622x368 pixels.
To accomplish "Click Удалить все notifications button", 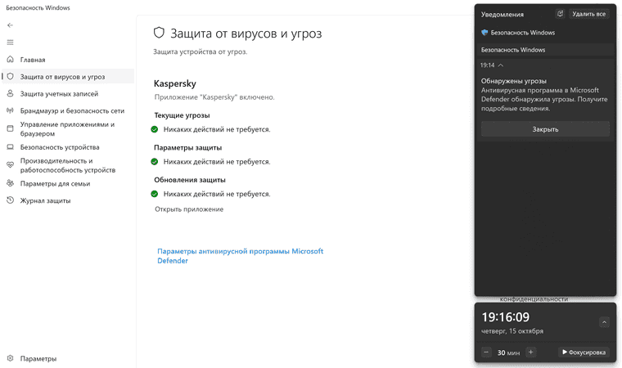I will [588, 14].
